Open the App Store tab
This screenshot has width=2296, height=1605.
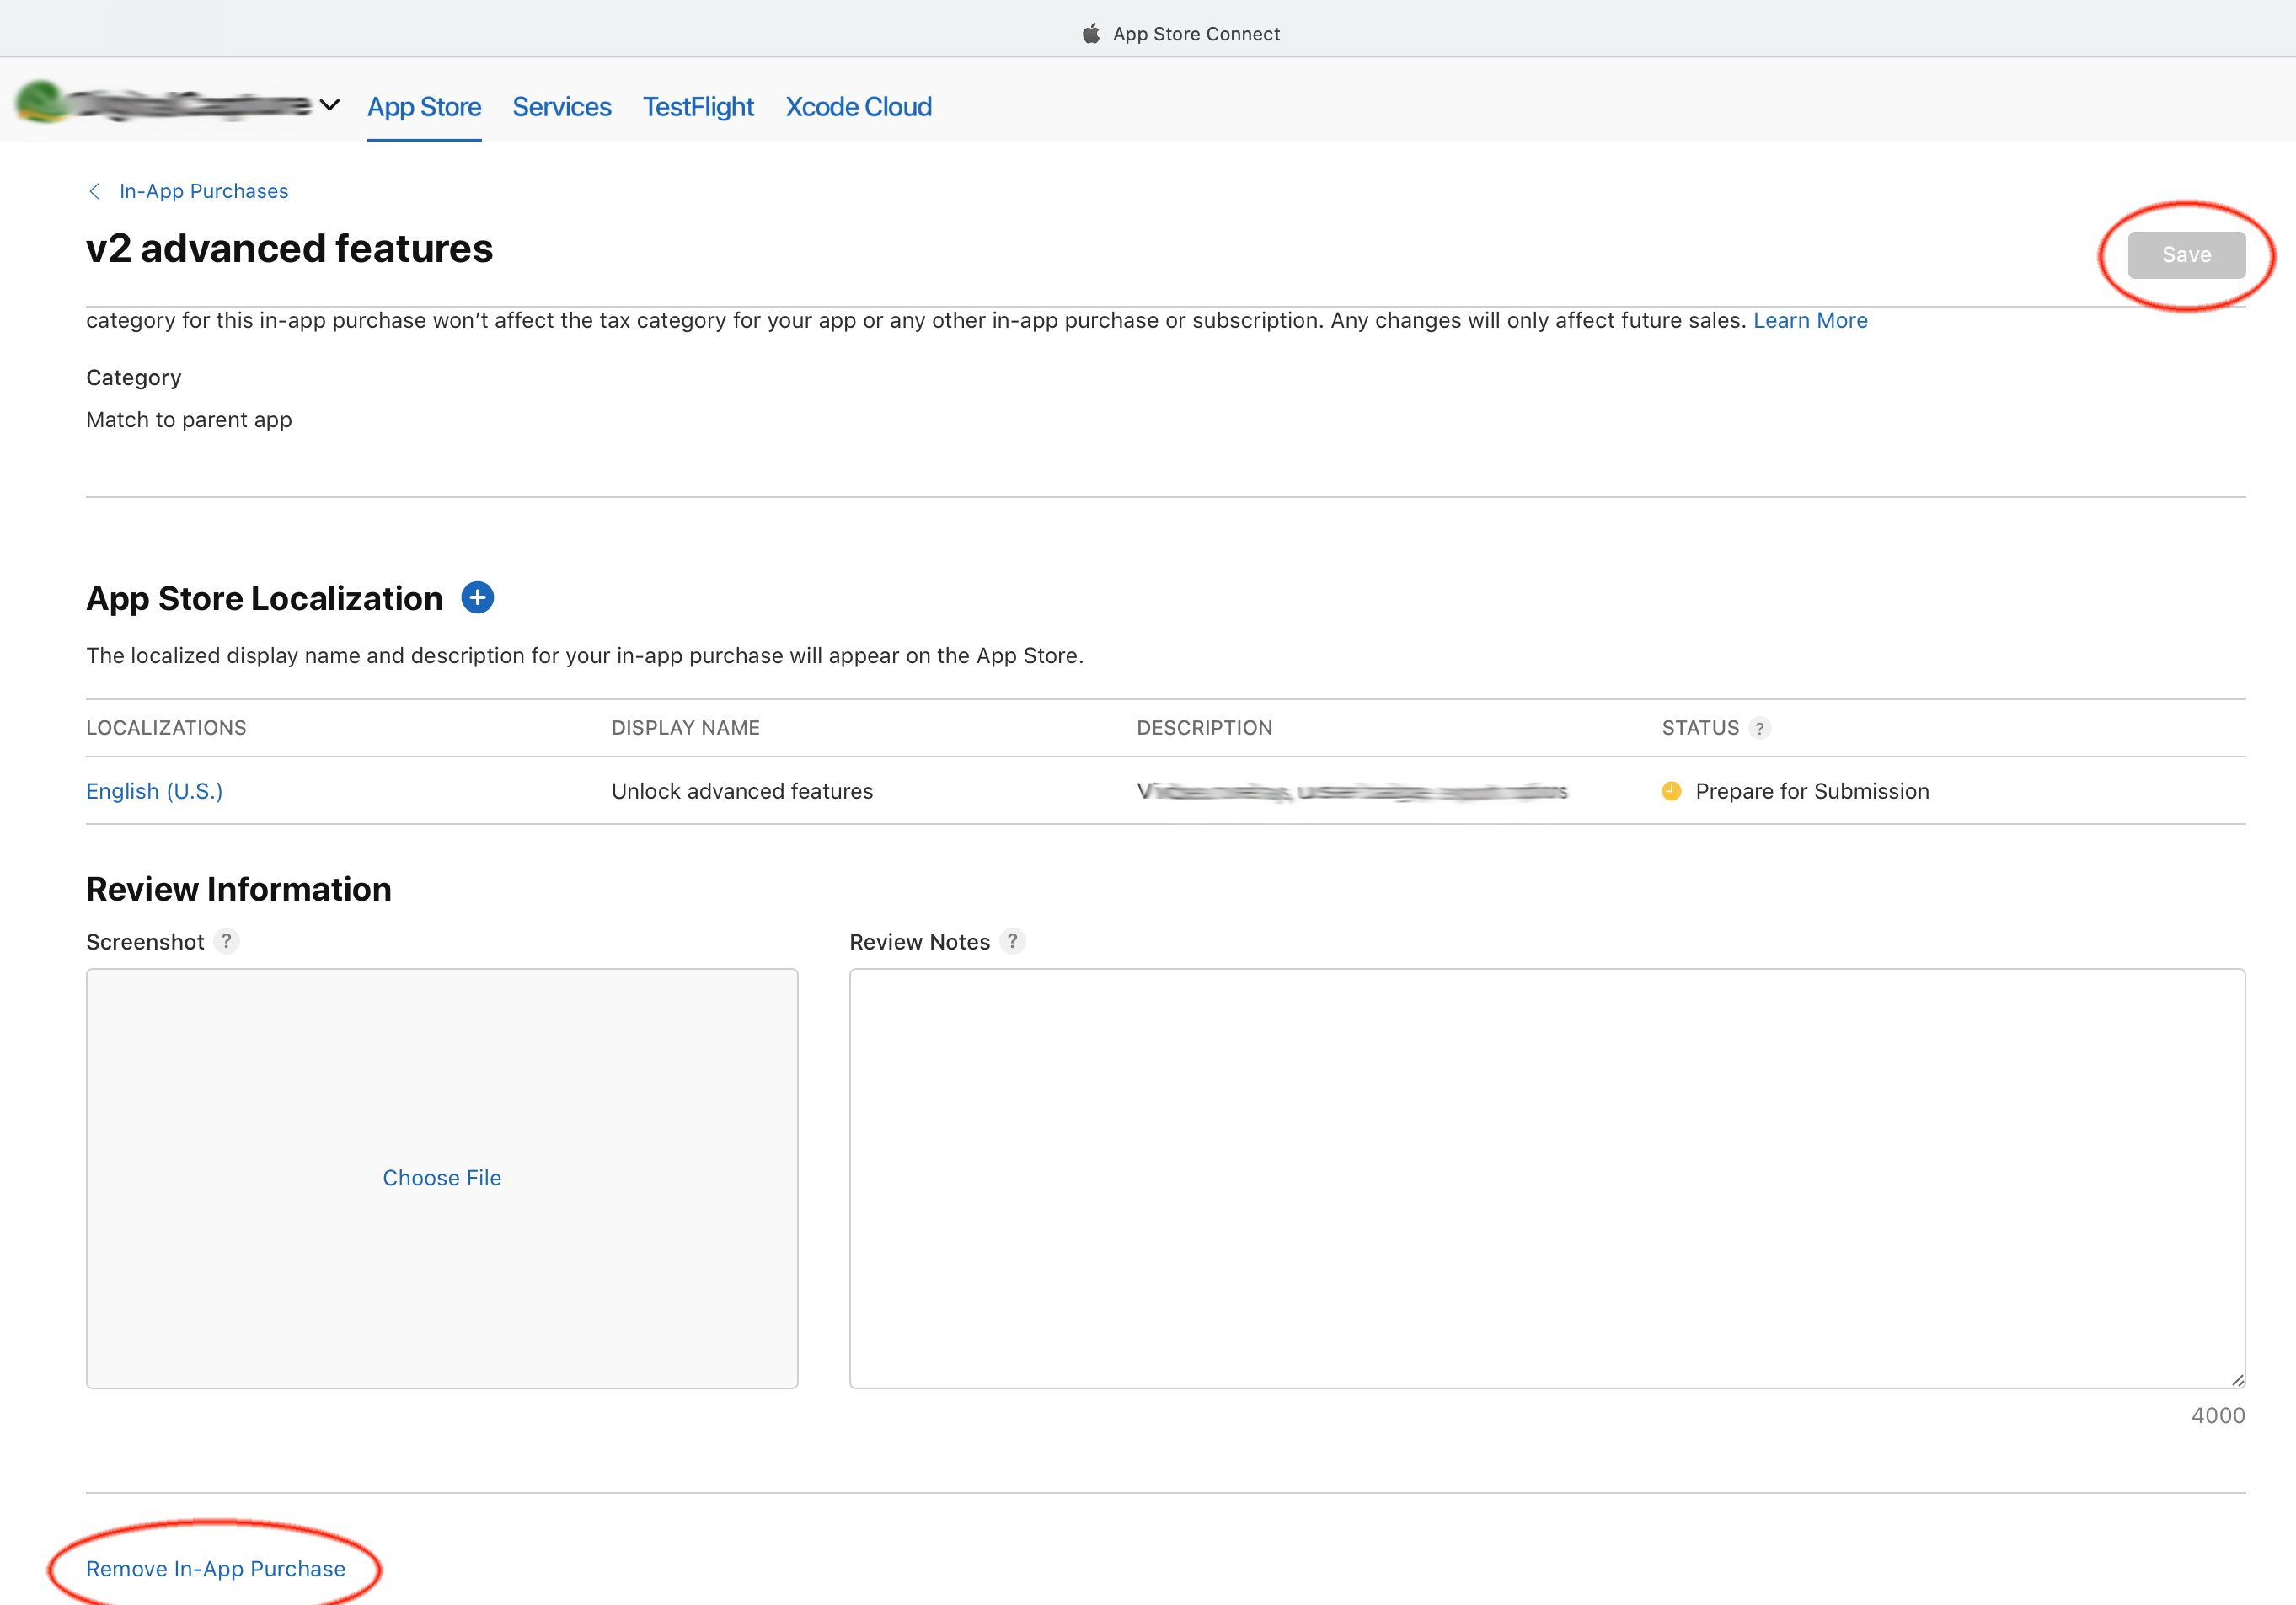click(424, 107)
